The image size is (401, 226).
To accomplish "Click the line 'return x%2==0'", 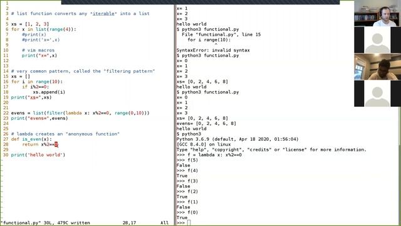I will click(x=40, y=144).
